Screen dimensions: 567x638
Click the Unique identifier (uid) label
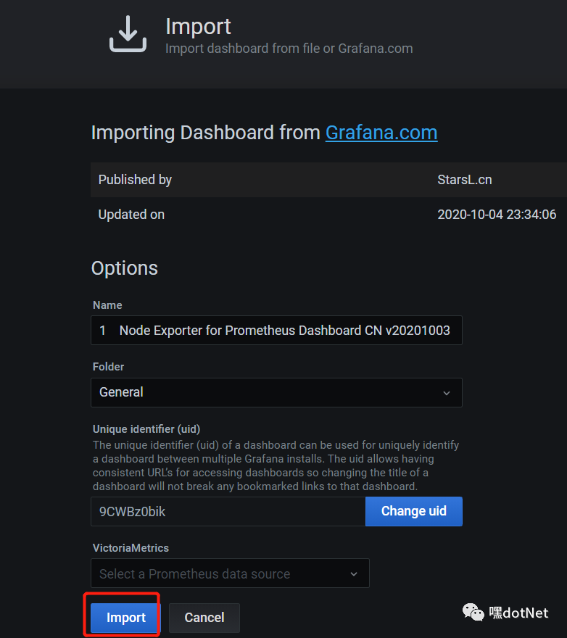[x=146, y=429]
